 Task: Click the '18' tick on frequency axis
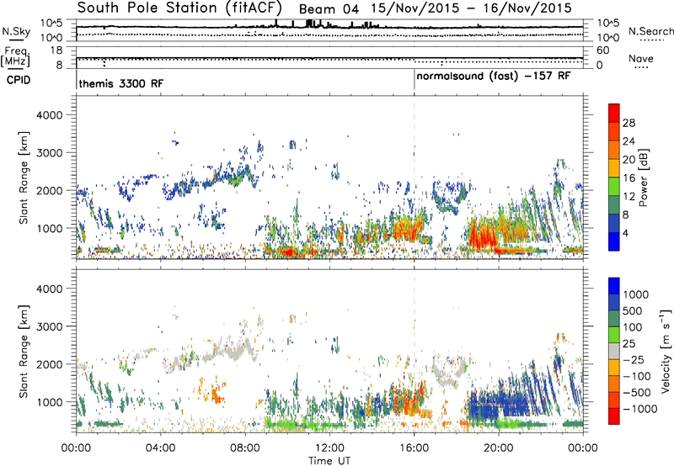click(x=56, y=50)
